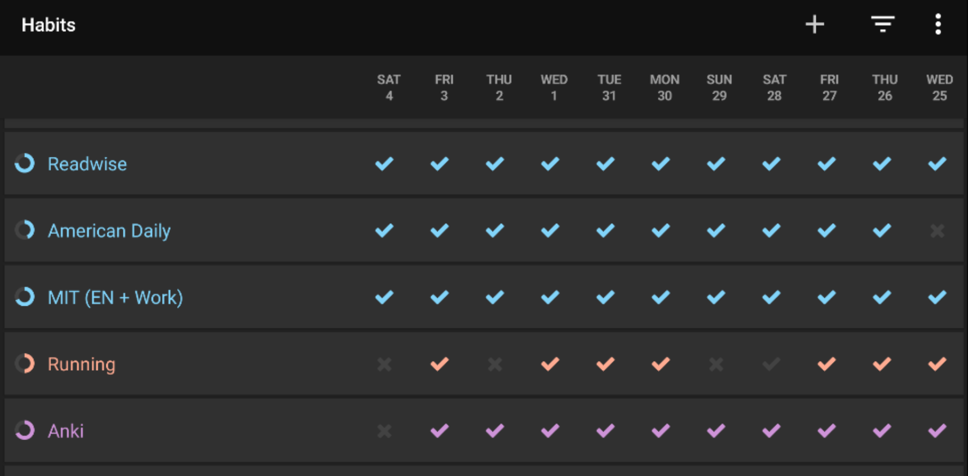Screen dimensions: 968x476
Task: Open the filter and sort menu icon
Action: point(882,25)
